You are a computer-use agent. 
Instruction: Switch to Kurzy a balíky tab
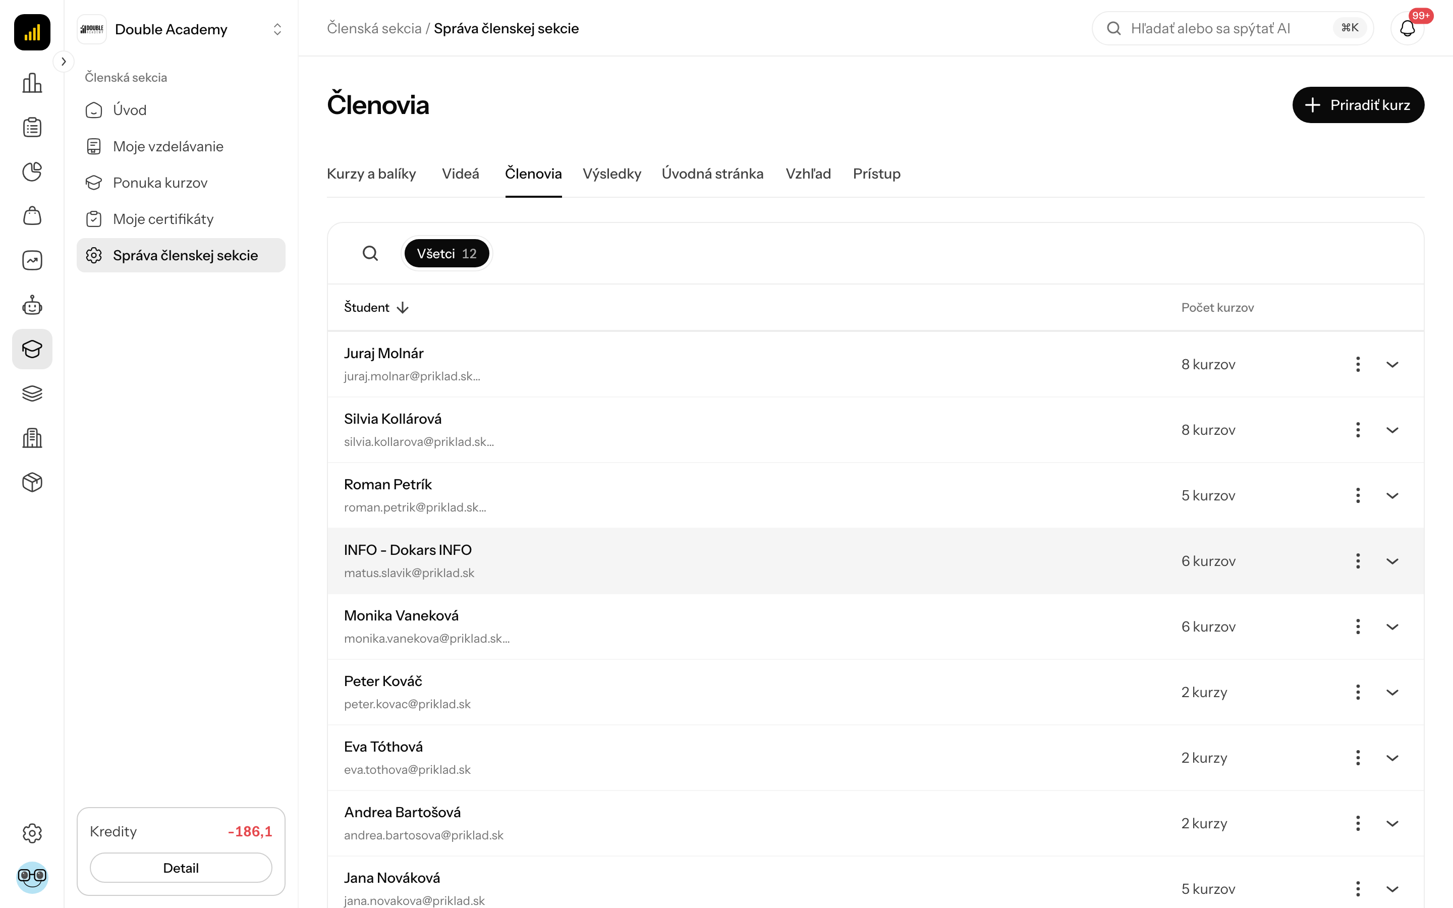[371, 174]
